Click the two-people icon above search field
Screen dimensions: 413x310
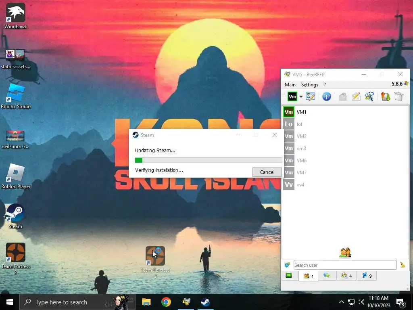[x=345, y=253]
